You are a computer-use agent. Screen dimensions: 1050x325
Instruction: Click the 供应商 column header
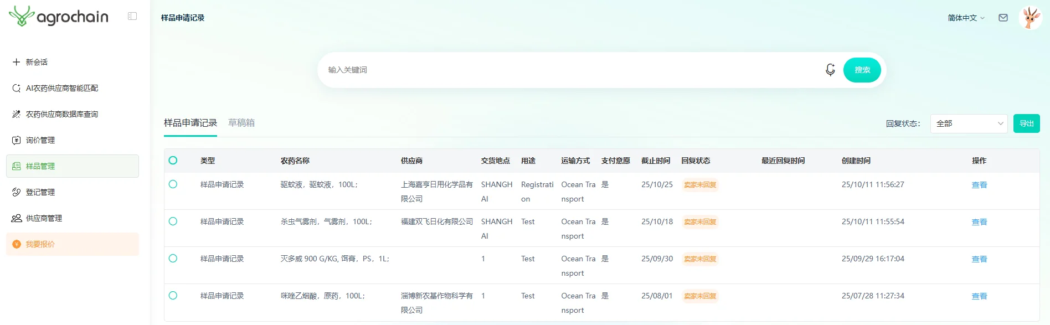(411, 161)
